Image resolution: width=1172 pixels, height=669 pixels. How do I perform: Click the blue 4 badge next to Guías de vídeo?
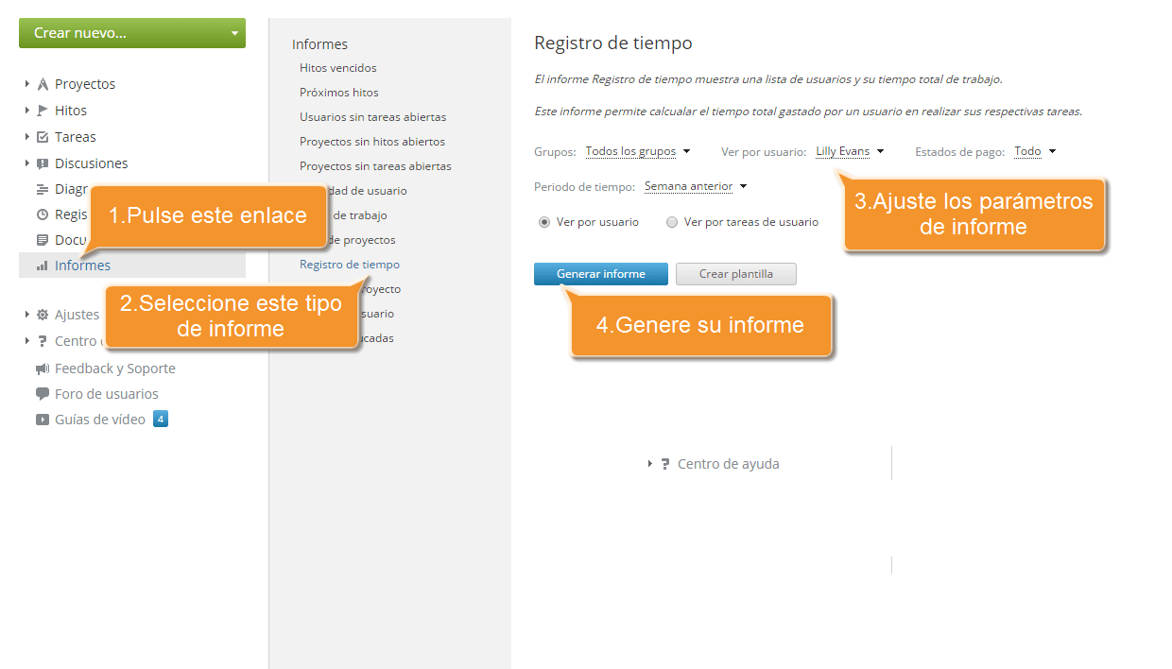(161, 419)
